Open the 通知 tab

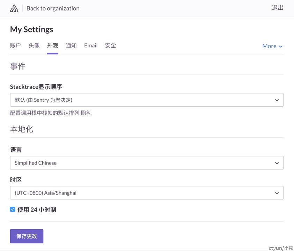pyautogui.click(x=71, y=45)
